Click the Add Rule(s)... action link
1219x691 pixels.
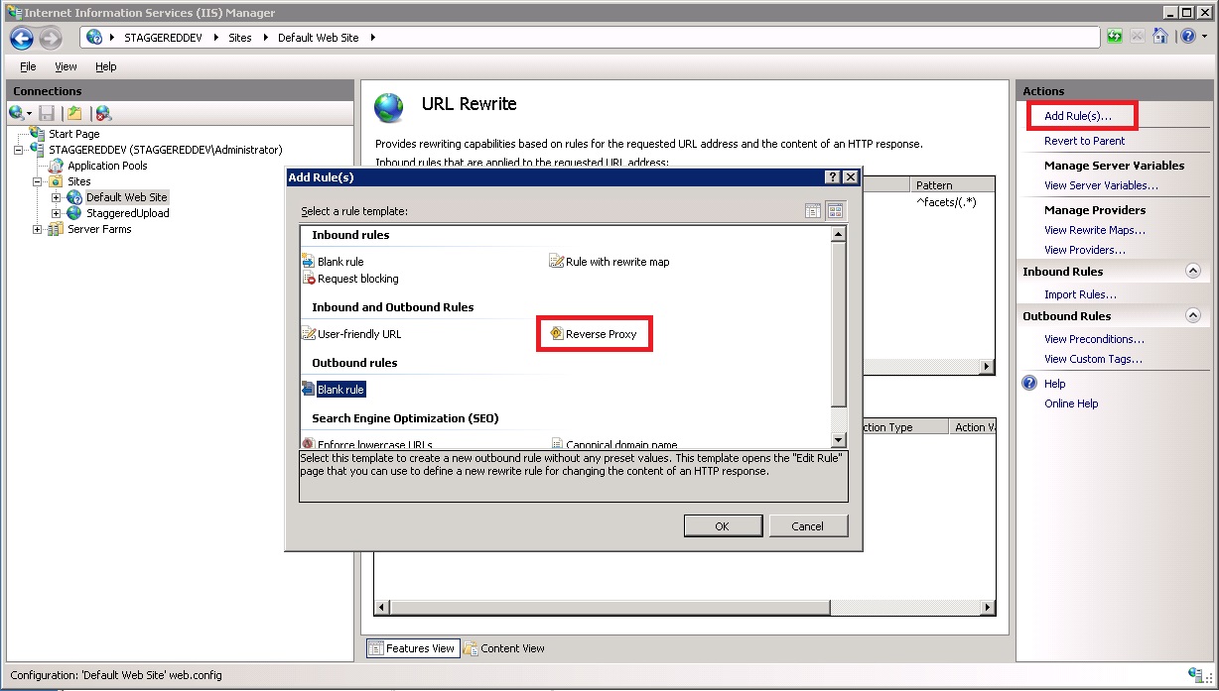click(1078, 116)
